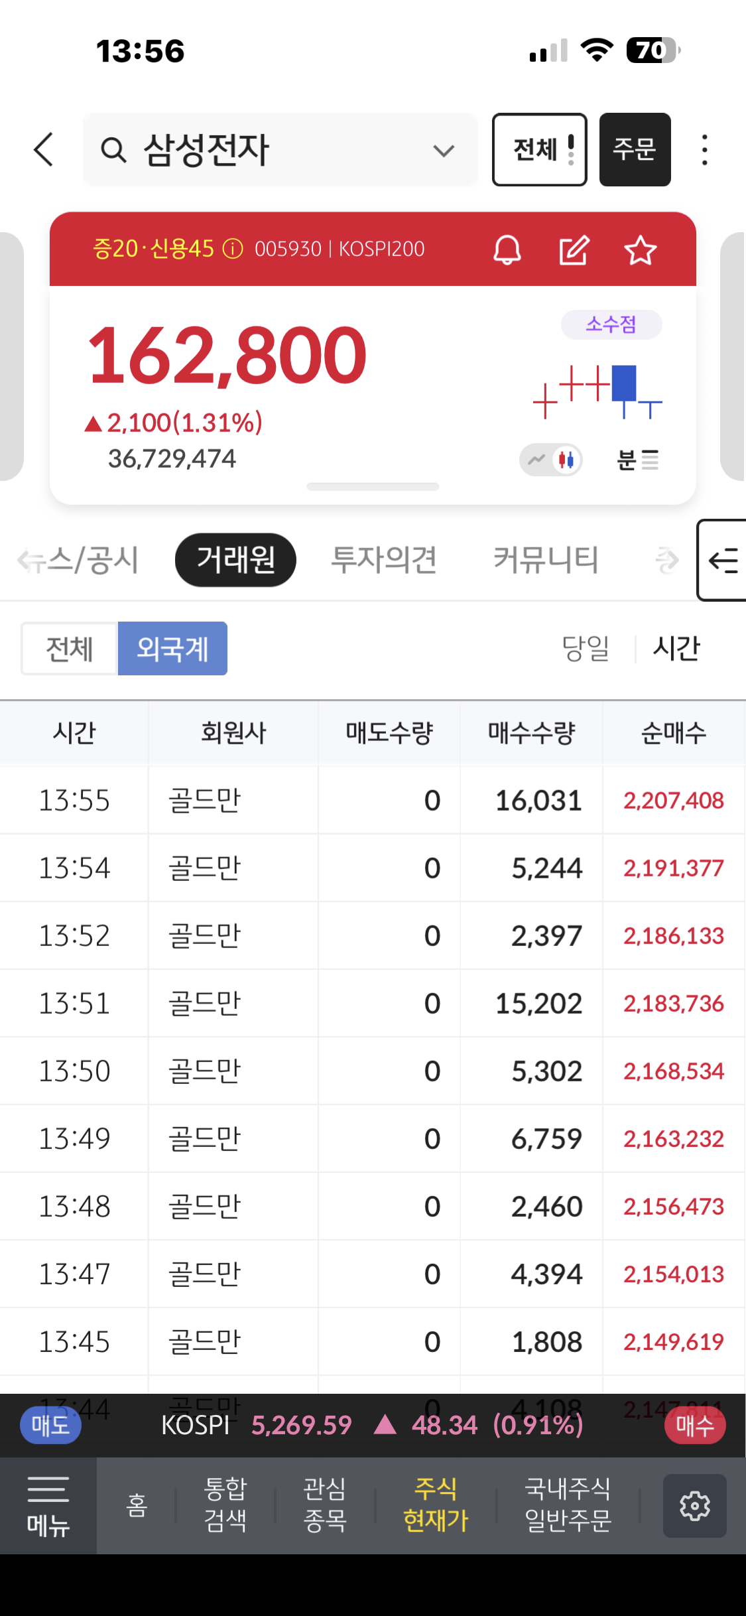Open the settings gear icon
Viewport: 746px width, 1616px height.
694,1506
